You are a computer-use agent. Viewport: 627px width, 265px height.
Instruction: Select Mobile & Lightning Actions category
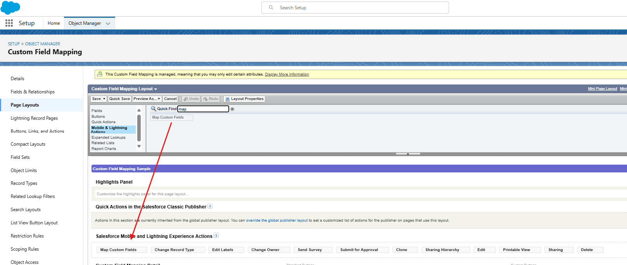[113, 129]
